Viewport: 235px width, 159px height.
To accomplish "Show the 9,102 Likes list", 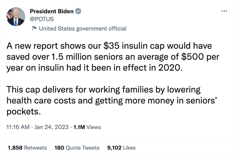I will point(121,148).
